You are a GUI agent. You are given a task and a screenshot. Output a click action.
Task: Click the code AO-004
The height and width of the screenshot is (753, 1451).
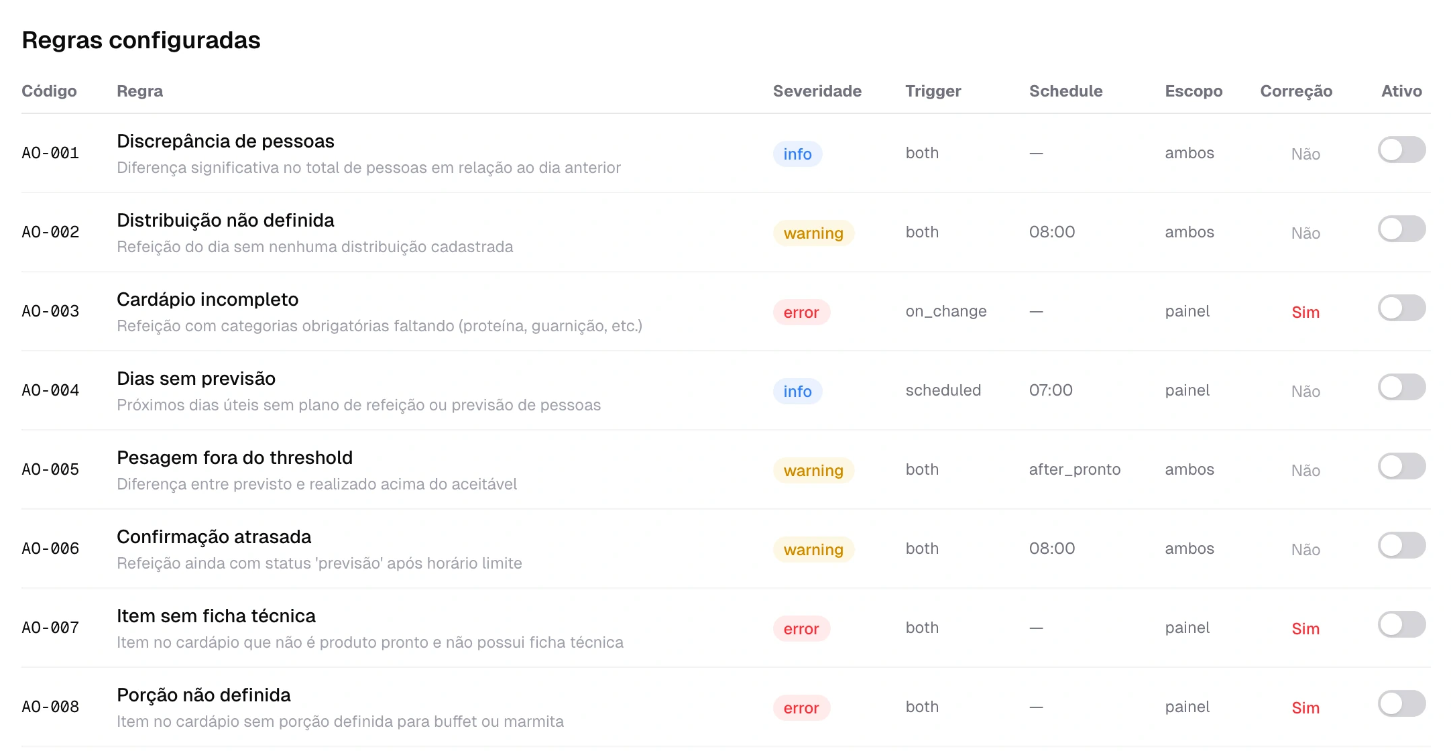pos(50,390)
